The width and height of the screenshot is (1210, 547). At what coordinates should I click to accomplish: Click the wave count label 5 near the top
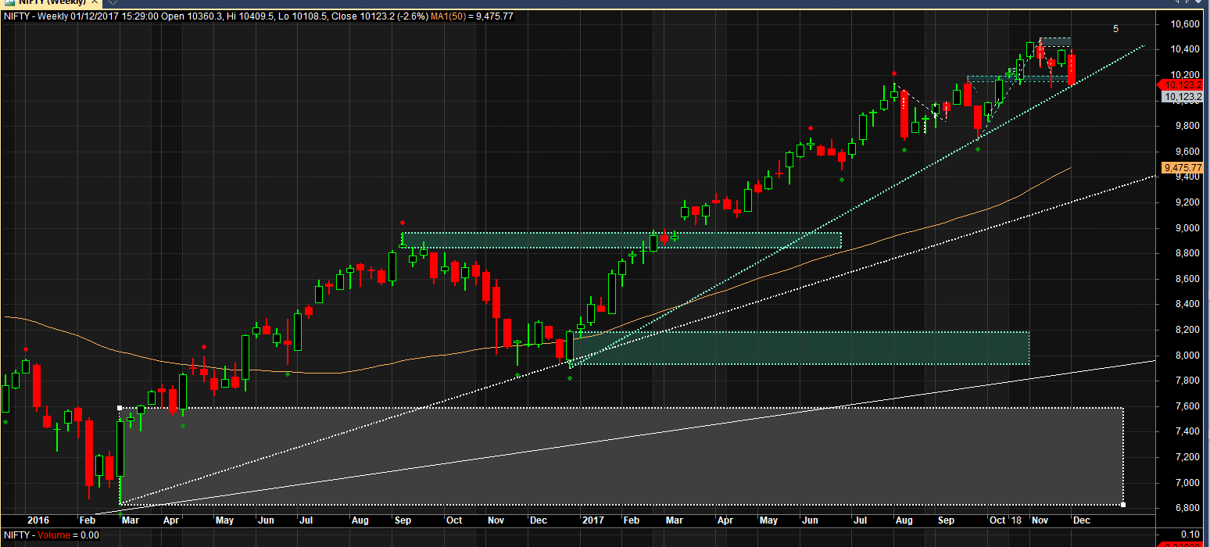point(1115,27)
